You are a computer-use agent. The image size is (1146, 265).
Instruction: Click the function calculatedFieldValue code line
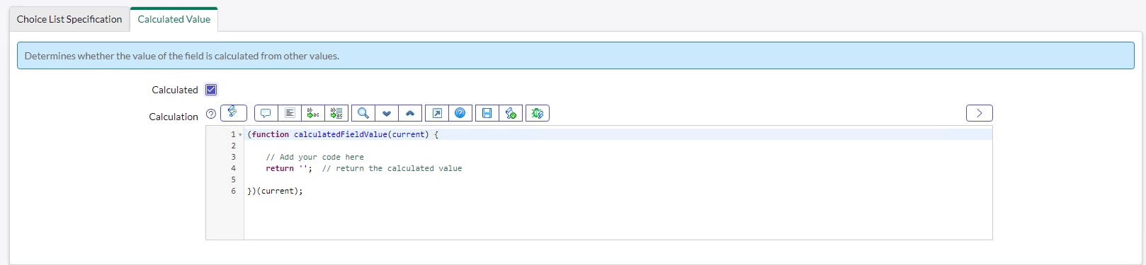[343, 134]
